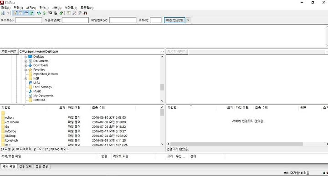Open the 편집(E) menu
328x176 pixels.
point(18,8)
